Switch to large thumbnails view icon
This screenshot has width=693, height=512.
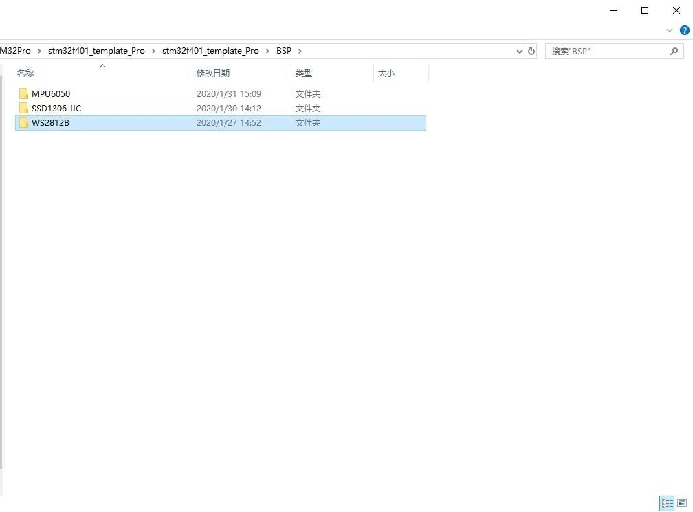[x=682, y=503]
